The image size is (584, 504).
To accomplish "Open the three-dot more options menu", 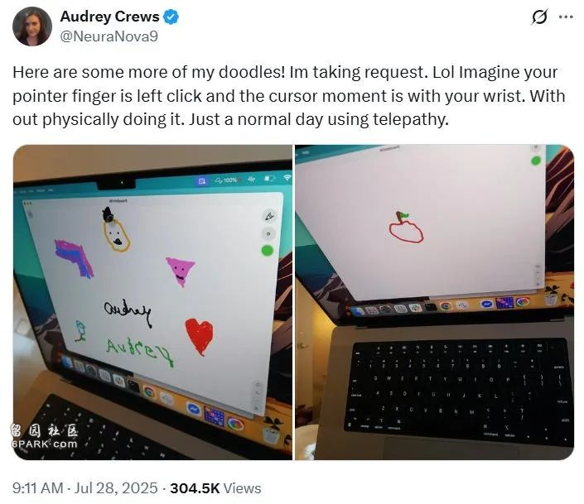I will (566, 17).
